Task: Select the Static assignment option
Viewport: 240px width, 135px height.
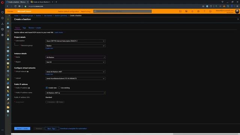Action: [x=60, y=102]
